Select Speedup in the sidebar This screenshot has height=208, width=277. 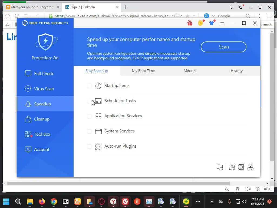(45, 104)
